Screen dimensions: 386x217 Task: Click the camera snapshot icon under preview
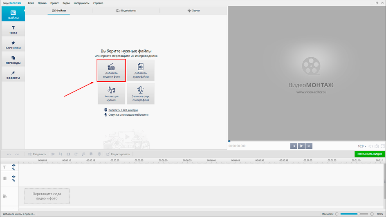377,146
